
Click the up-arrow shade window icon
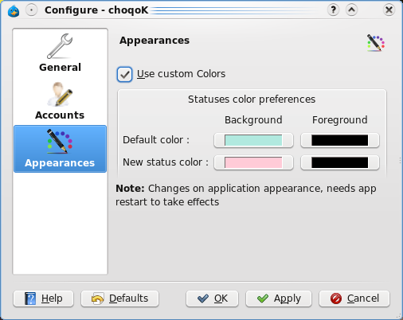click(351, 10)
